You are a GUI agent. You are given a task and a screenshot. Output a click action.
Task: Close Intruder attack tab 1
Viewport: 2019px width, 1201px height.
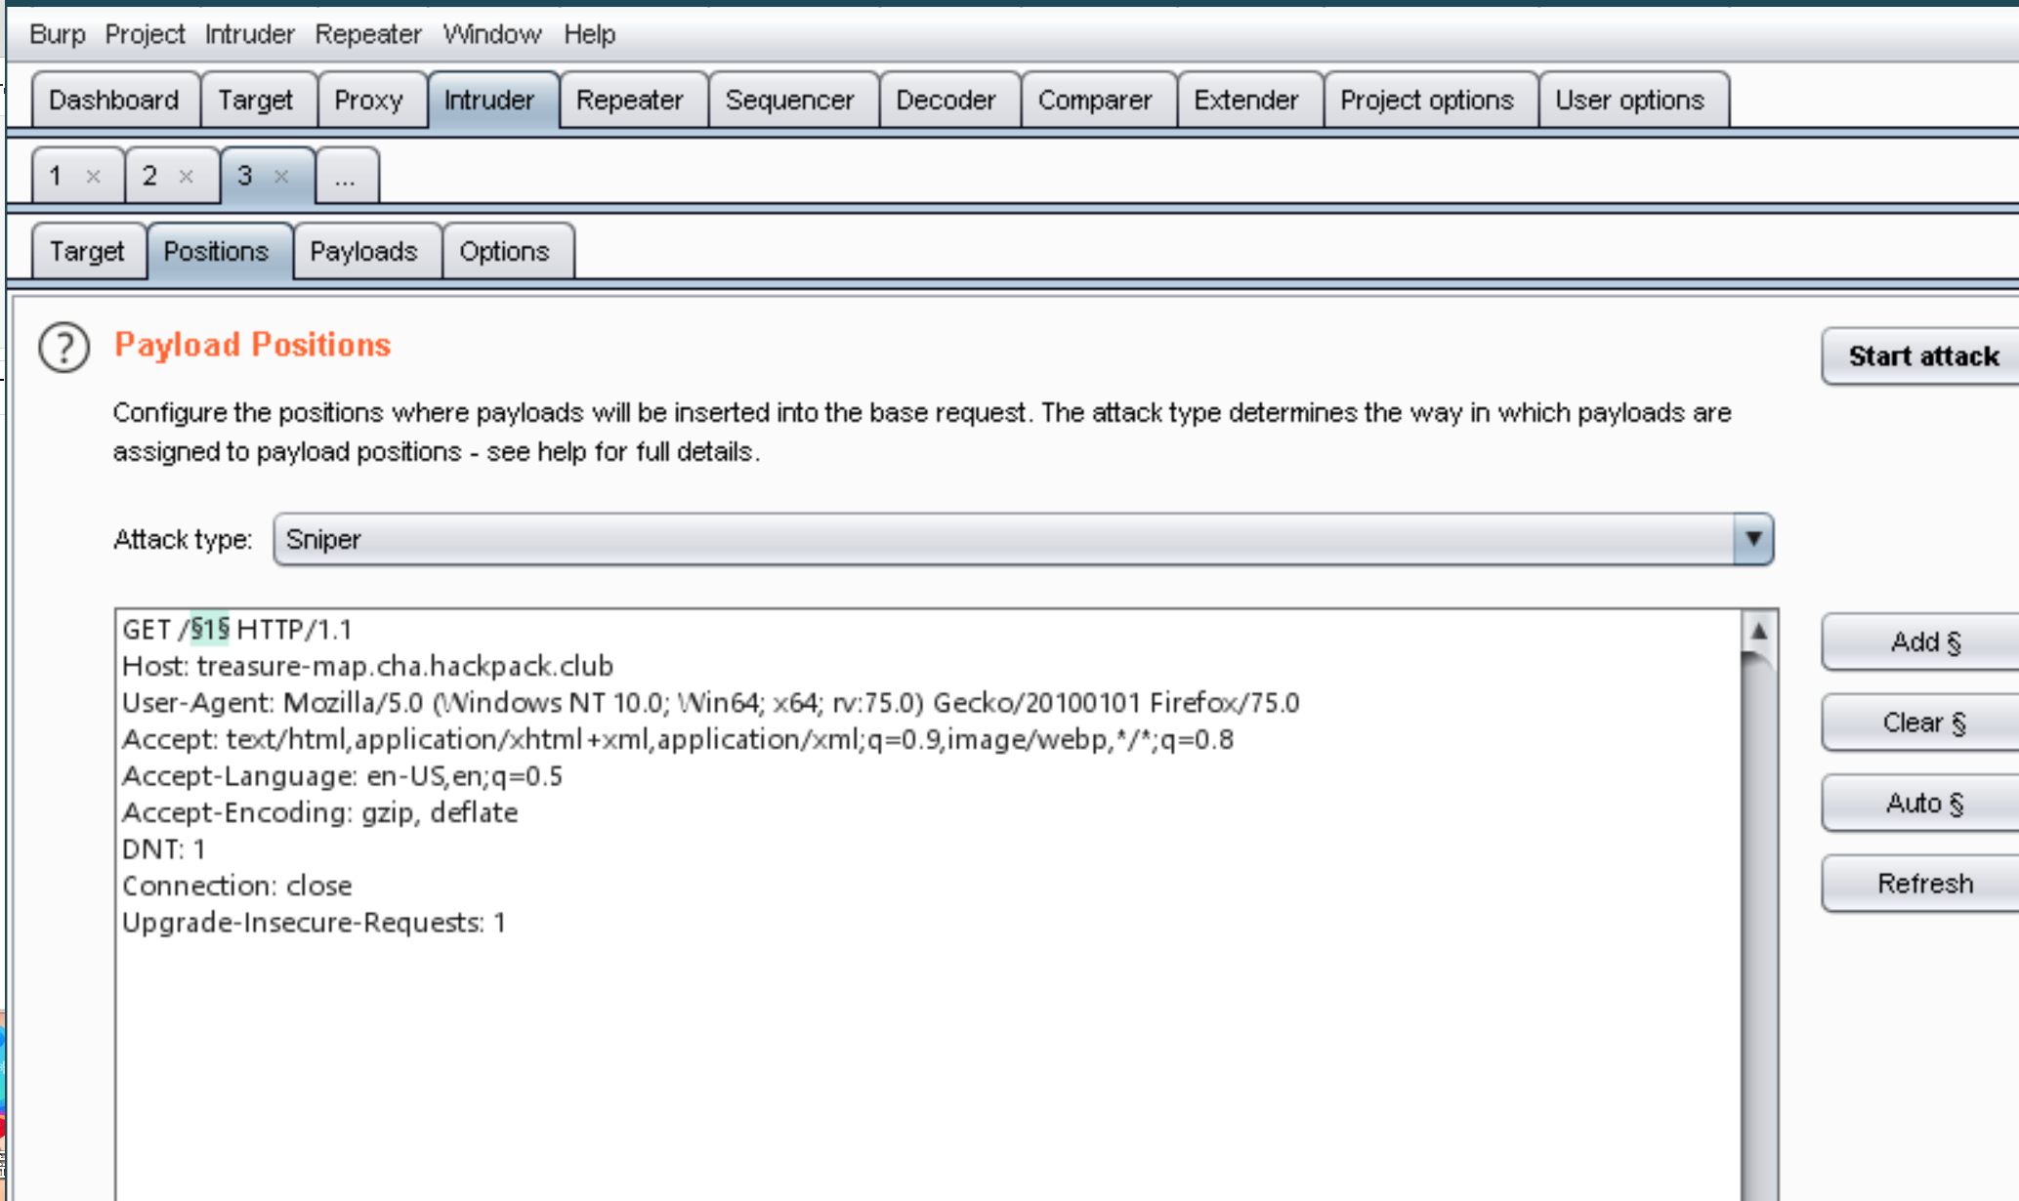pos(94,177)
